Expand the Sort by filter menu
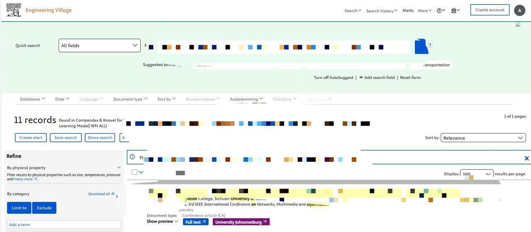This screenshot has height=232, width=531. [166, 99]
